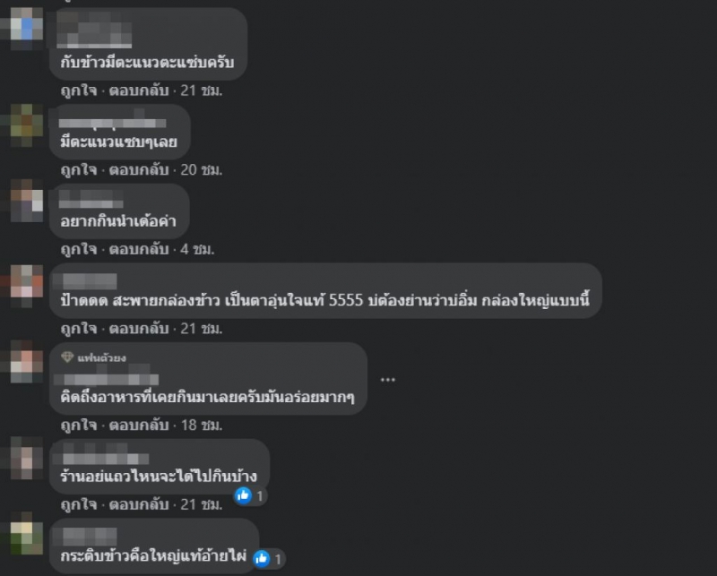
Task: Click thumbs-up reaction on ร้านอยู่แถวไหน comment
Action: (x=250, y=495)
